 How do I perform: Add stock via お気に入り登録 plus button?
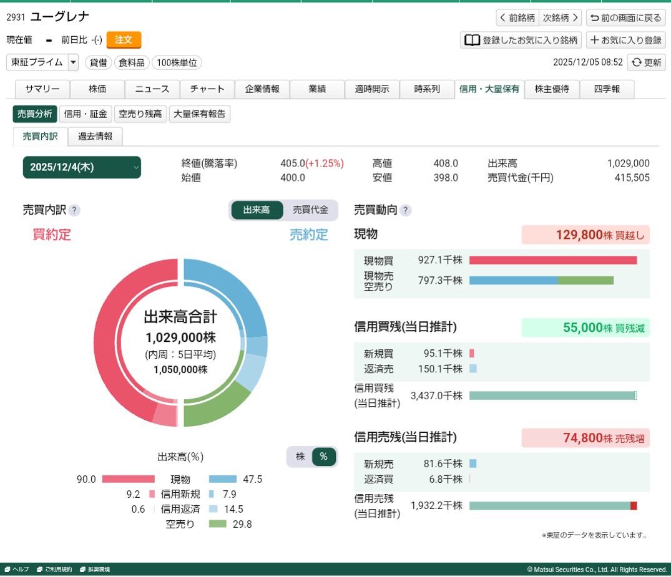(x=626, y=40)
